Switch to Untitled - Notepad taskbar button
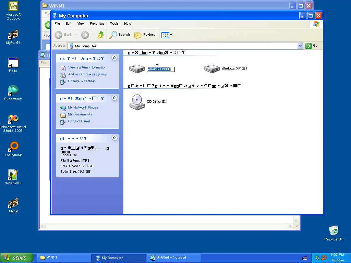 [x=173, y=258]
